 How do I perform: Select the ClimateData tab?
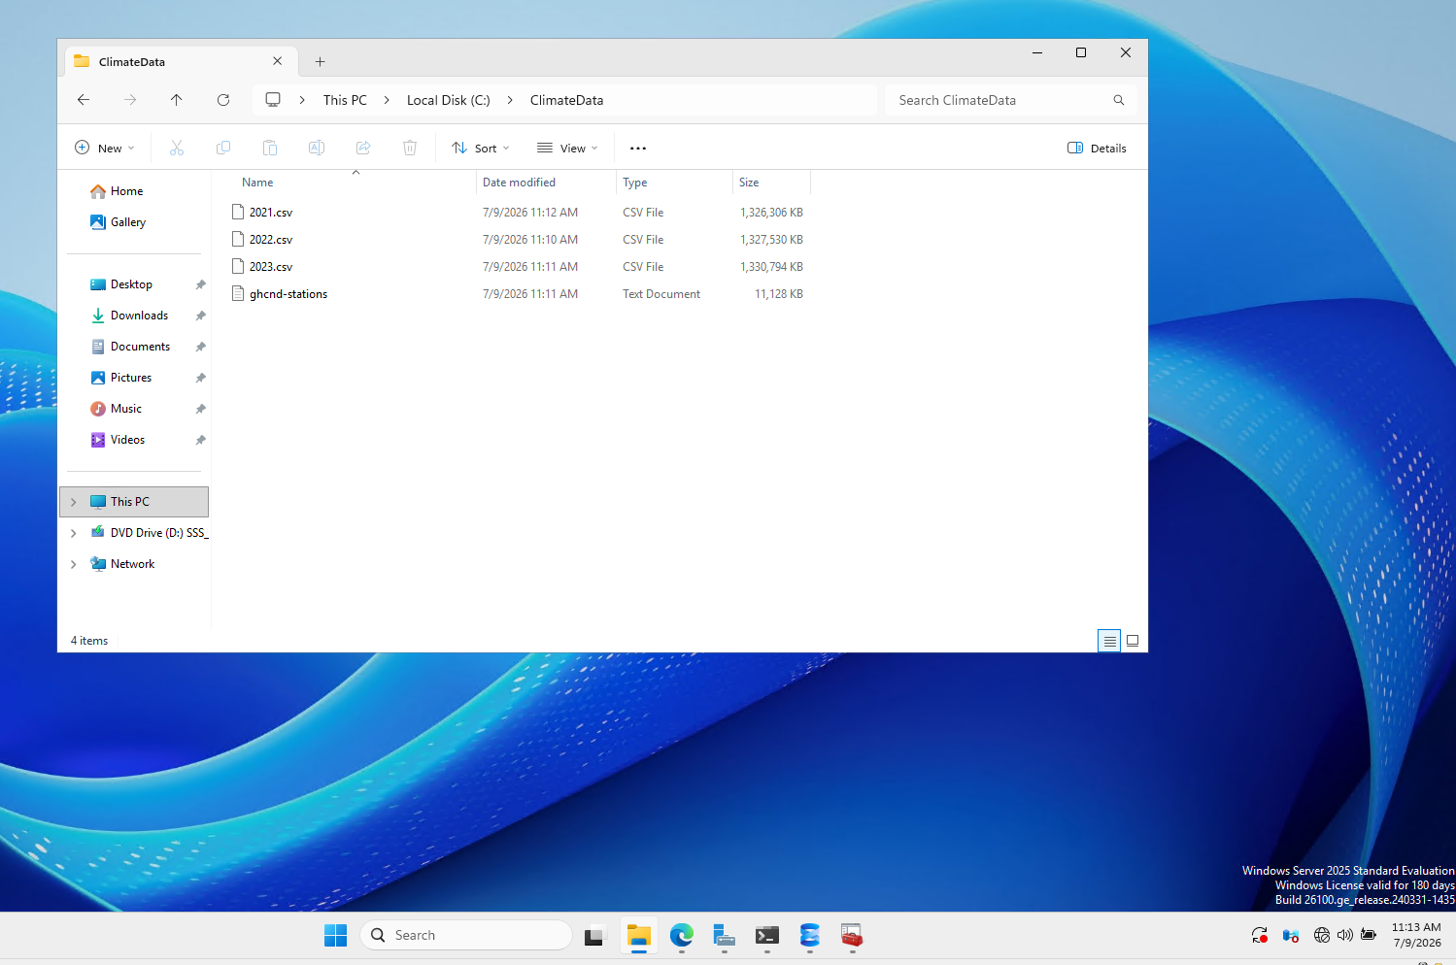pos(181,61)
